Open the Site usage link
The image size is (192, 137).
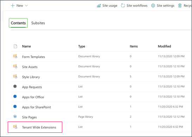pyautogui.click(x=110, y=6)
